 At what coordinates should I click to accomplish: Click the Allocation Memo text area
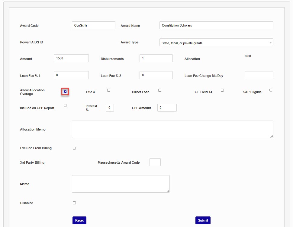pos(172,129)
